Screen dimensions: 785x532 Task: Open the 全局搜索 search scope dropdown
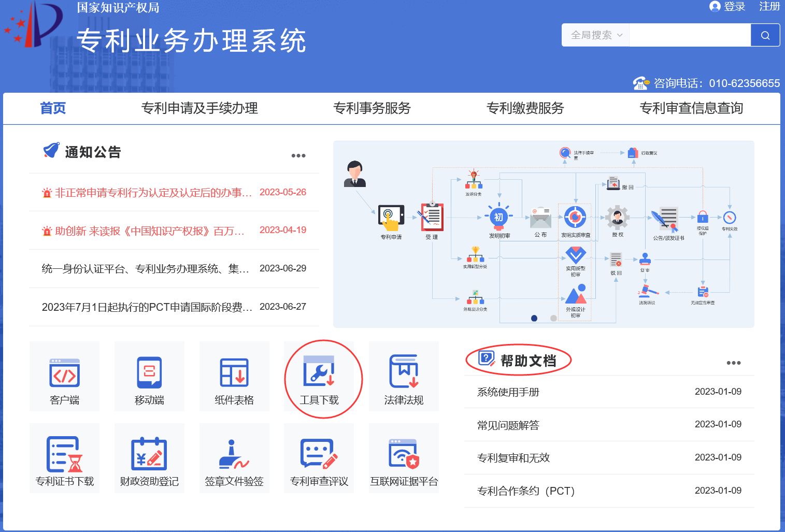(596, 35)
